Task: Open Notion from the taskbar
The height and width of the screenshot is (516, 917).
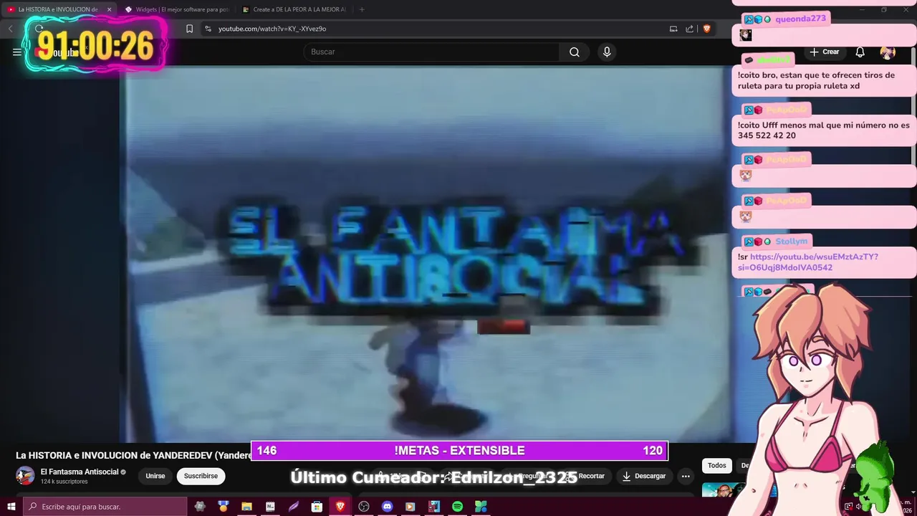Action: tap(270, 507)
